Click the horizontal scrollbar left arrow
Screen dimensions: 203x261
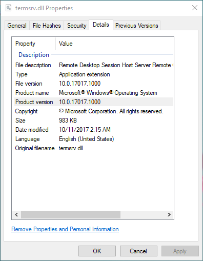[16, 214]
